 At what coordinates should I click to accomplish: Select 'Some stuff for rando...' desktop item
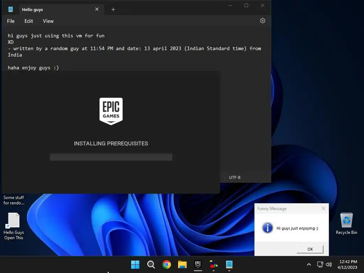click(14, 200)
